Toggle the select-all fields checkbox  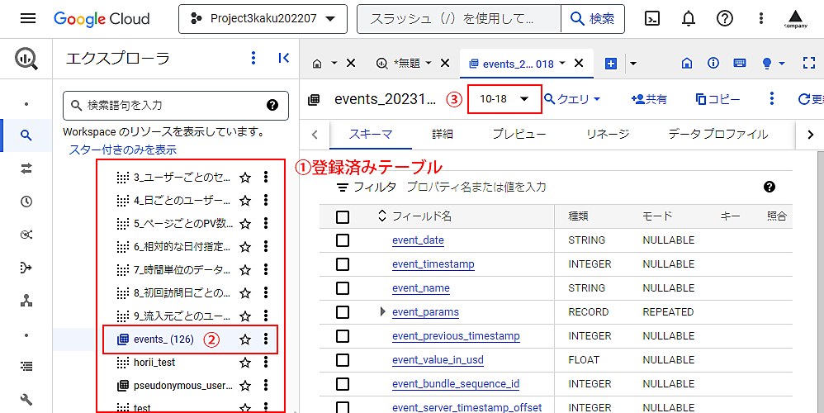click(343, 216)
